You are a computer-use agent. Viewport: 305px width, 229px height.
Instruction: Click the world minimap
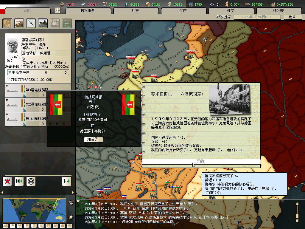tap(35, 210)
